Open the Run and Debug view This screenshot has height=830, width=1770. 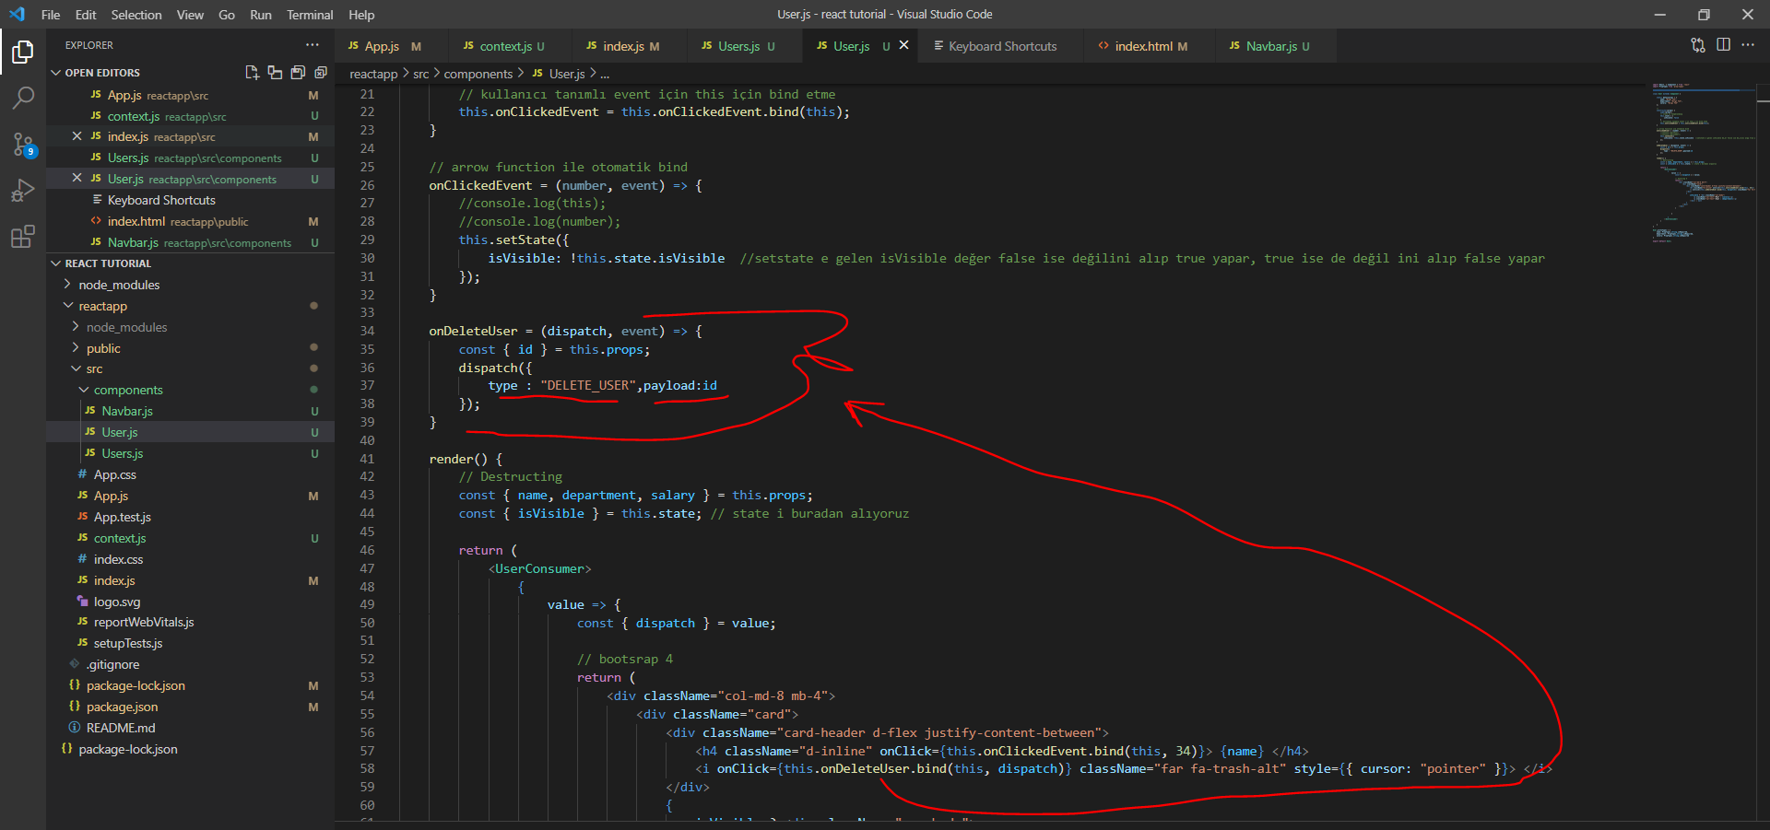click(x=23, y=191)
